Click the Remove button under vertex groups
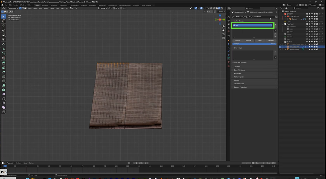326x179 pixels. [x=248, y=40]
